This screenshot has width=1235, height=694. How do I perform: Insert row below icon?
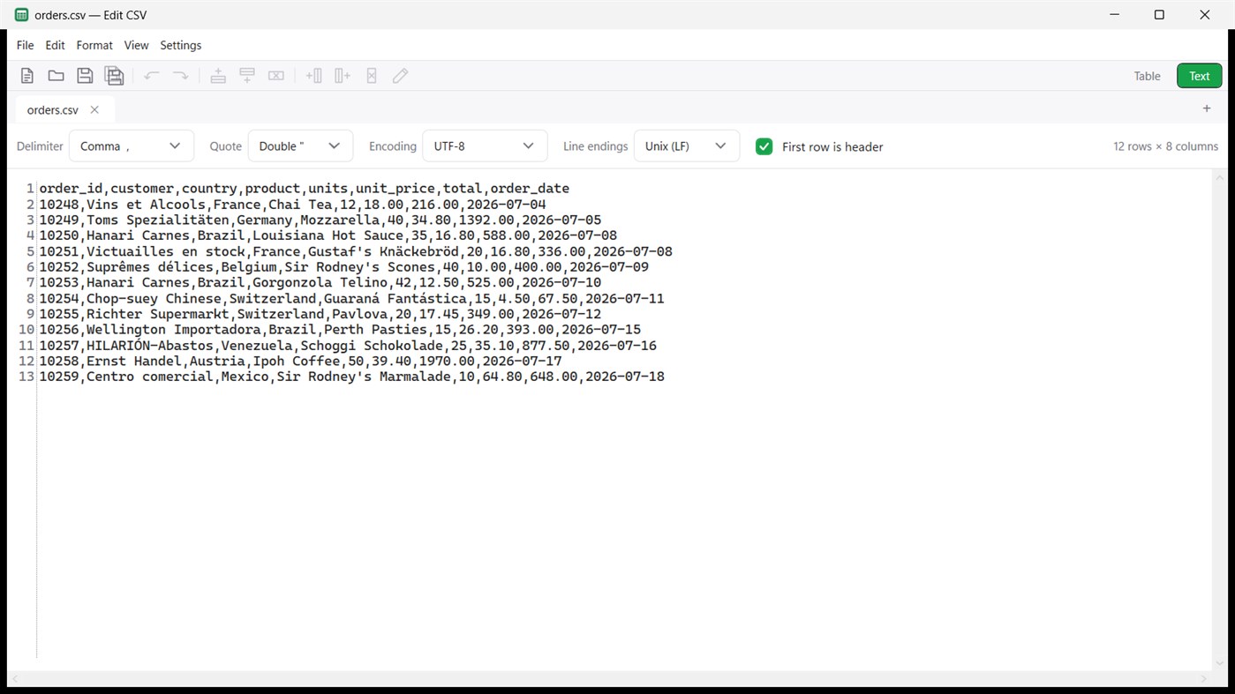click(247, 76)
